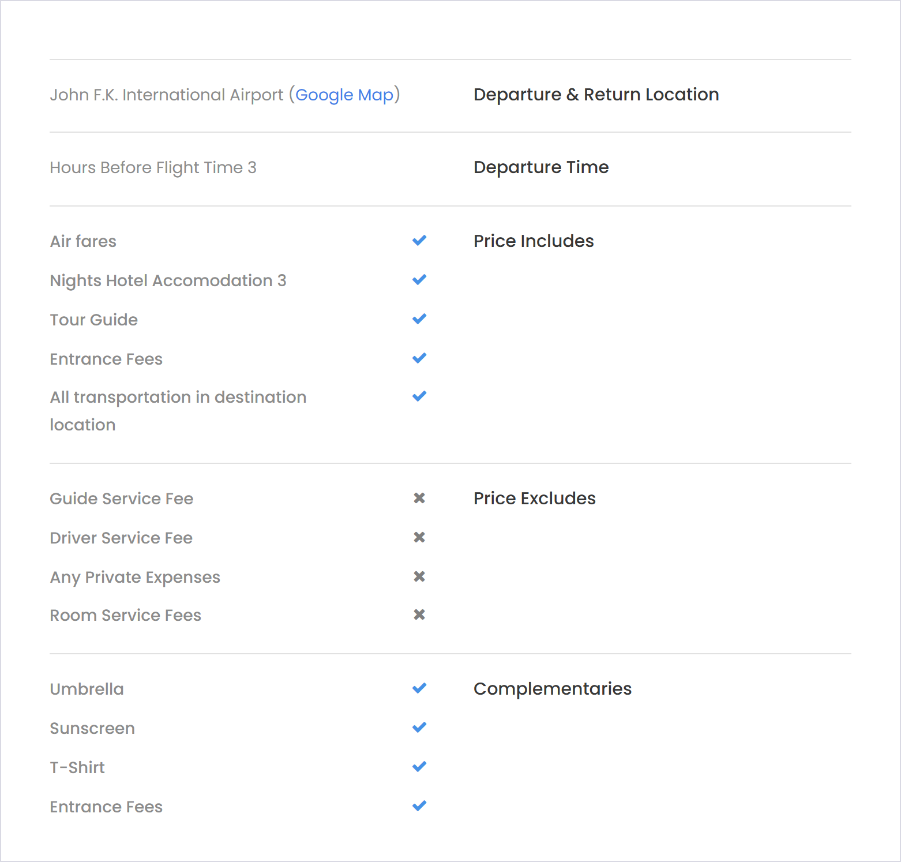This screenshot has height=862, width=901.
Task: Click the X icon beside Any Private Expenses
Action: pyautogui.click(x=419, y=576)
